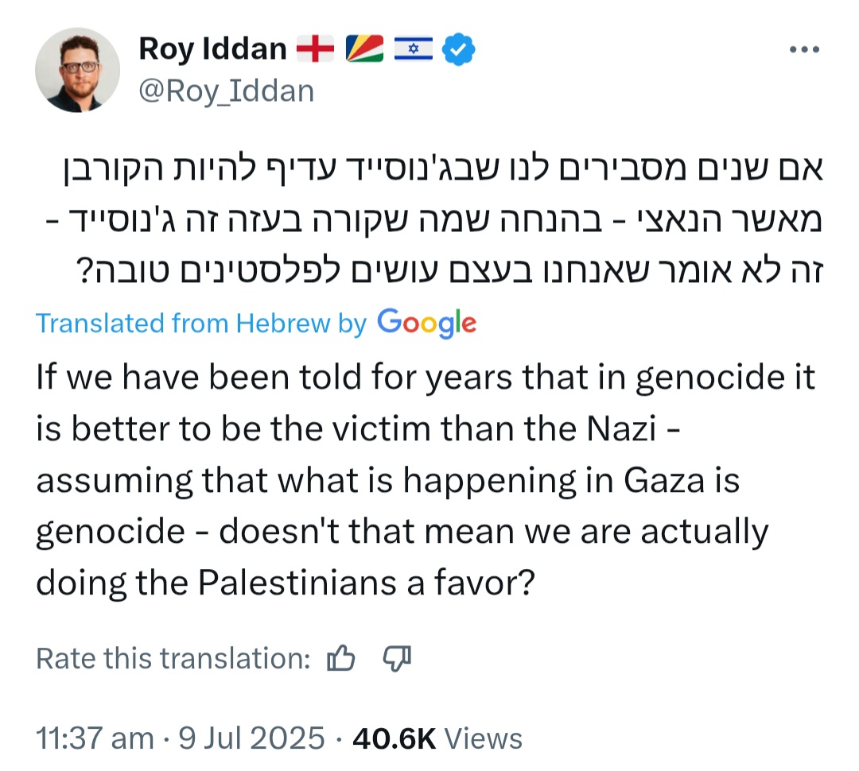Click the Israel flag emoji
The height and width of the screenshot is (771, 859).
412,50
